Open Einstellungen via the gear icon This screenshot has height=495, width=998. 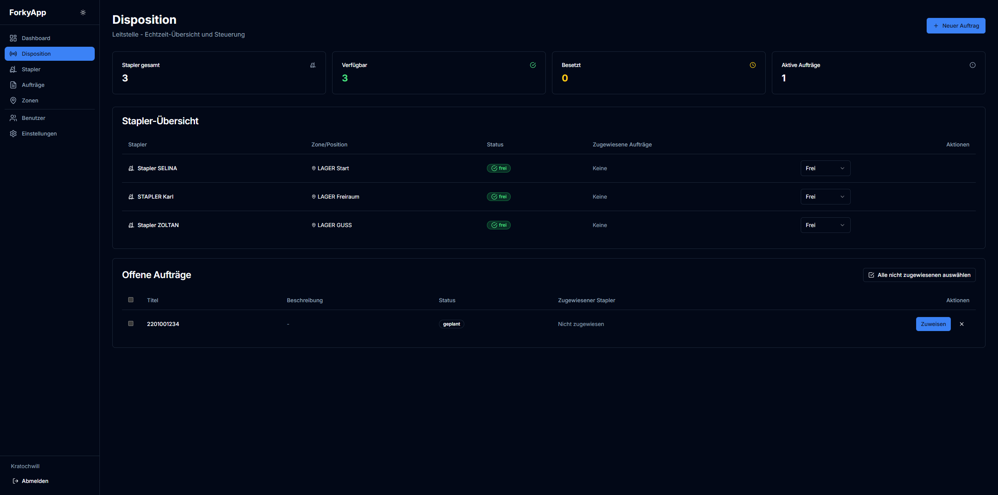tap(13, 134)
